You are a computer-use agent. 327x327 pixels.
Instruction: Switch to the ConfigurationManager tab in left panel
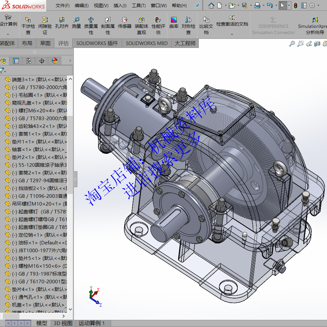click(29, 61)
